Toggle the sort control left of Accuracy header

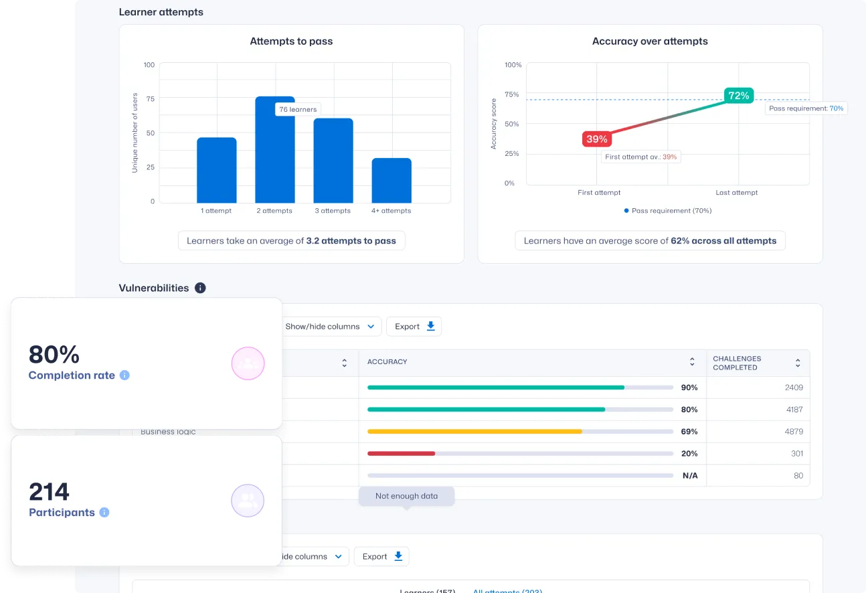coord(344,362)
